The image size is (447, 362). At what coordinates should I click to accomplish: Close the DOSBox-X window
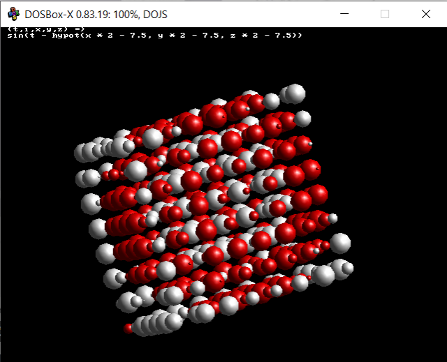click(x=425, y=14)
